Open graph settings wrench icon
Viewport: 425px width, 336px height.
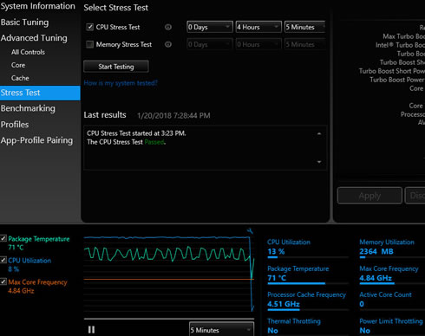click(x=250, y=230)
